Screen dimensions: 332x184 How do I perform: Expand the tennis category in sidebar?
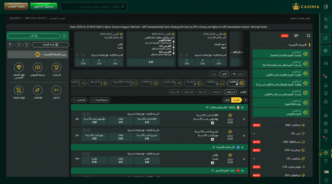(254, 133)
